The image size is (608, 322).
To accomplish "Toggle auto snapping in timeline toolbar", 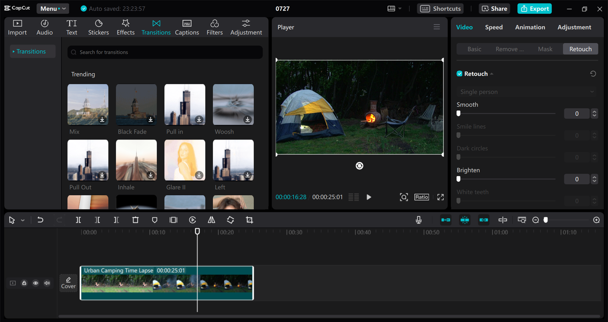I will [x=465, y=220].
